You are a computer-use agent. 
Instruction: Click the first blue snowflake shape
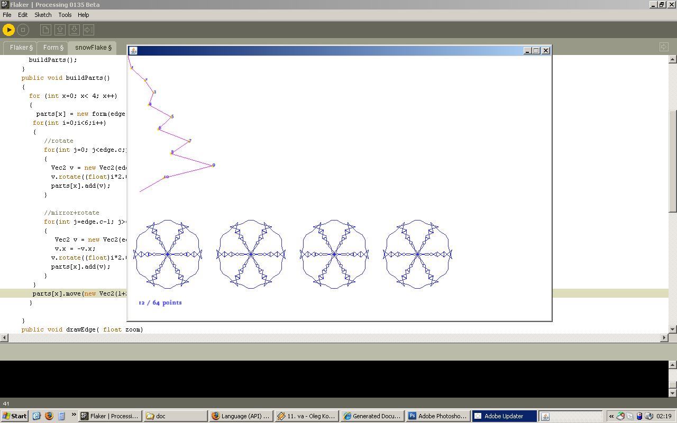pos(167,254)
